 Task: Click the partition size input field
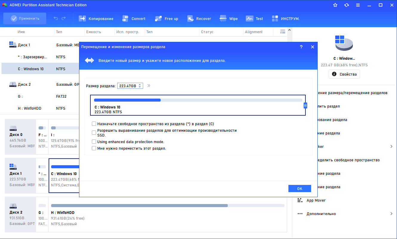127,86
